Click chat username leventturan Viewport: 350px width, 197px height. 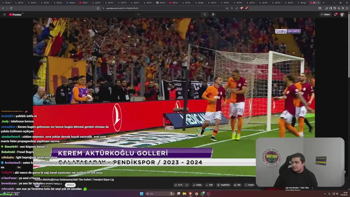coord(9,183)
